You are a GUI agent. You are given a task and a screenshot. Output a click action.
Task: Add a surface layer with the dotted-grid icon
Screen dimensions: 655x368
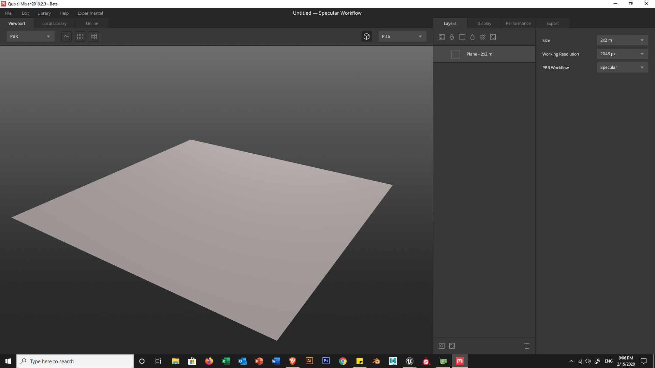tap(441, 37)
